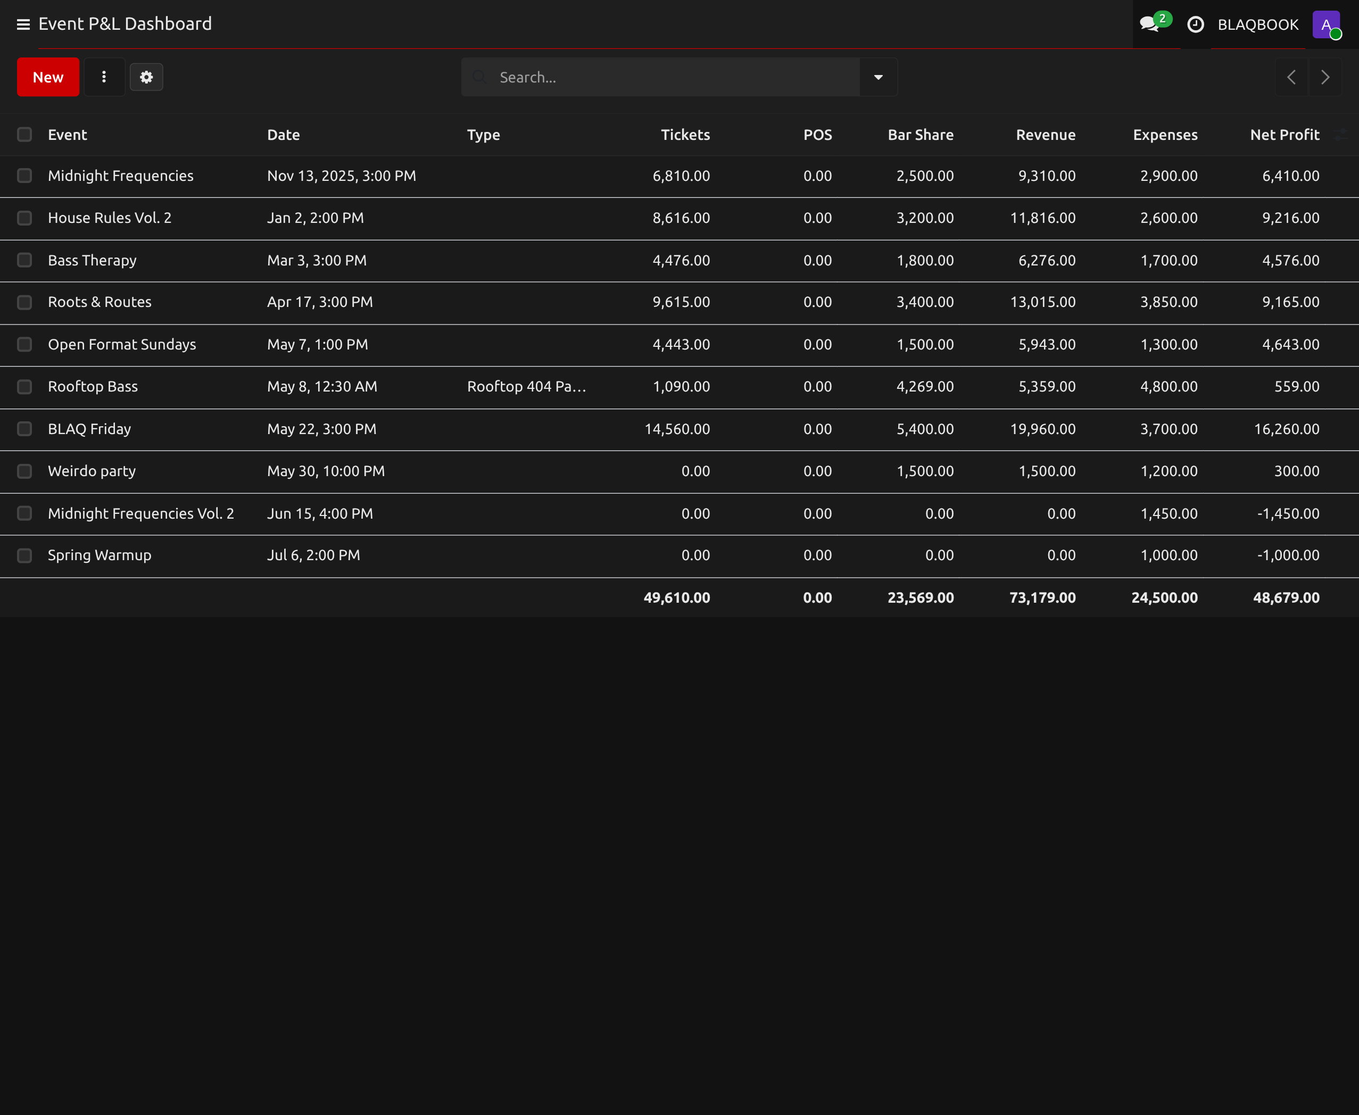This screenshot has height=1115, width=1359.
Task: Click the 24,500.00 expenses total
Action: click(x=1164, y=597)
